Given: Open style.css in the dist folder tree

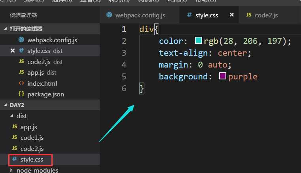Looking at the screenshot, I should (x=32, y=160).
